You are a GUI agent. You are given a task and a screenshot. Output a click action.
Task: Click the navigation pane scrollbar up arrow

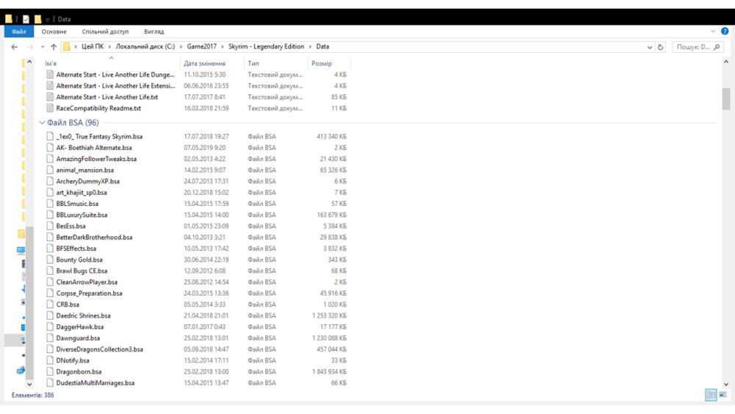click(29, 62)
